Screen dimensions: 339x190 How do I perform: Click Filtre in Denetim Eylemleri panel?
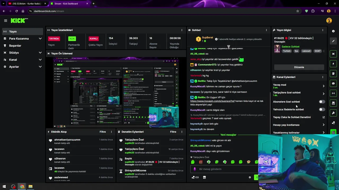pyautogui.click(x=173, y=132)
